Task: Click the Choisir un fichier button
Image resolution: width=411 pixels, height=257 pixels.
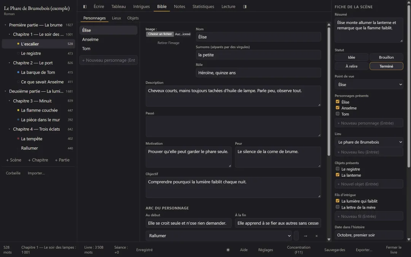Action: point(160,34)
